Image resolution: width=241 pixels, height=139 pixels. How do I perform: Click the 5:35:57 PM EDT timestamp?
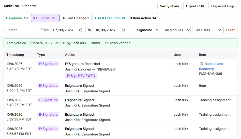[x=19, y=134]
